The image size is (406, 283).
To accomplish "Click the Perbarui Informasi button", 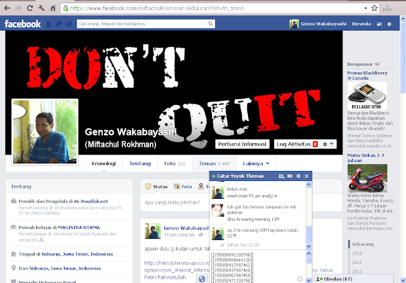I will coord(242,144).
